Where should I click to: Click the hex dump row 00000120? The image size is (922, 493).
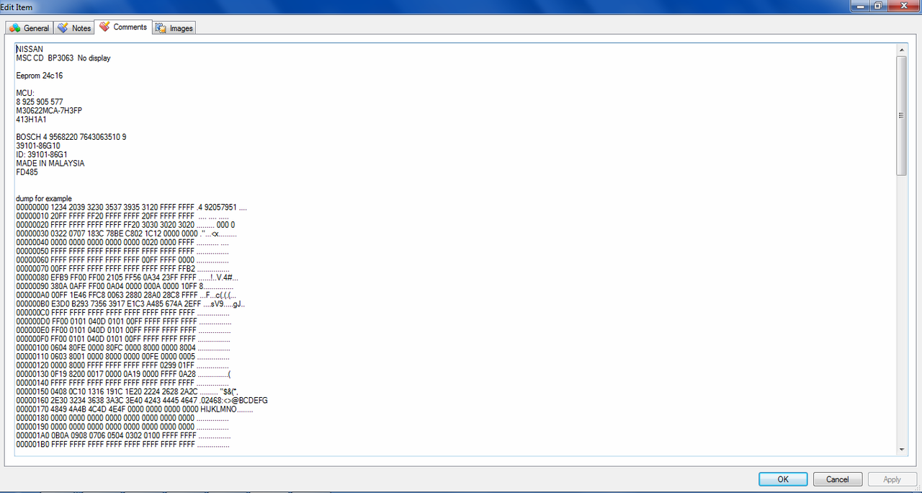122,365
